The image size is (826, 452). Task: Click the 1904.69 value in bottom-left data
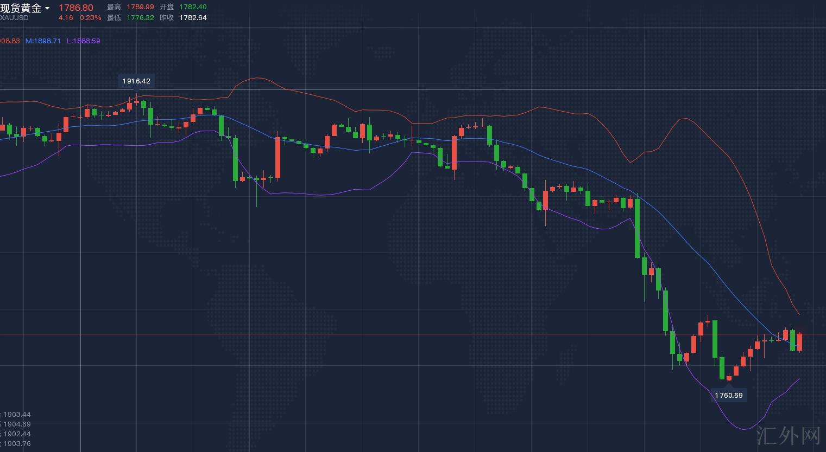point(17,424)
